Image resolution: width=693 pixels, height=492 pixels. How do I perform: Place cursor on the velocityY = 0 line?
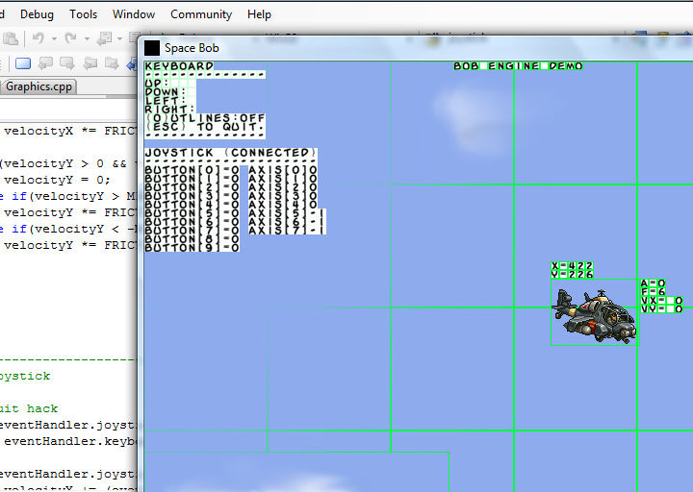57,180
